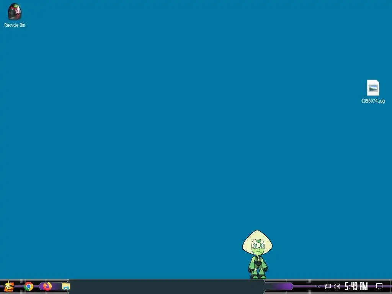The width and height of the screenshot is (392, 294).
Task: Launch Firefox from the taskbar
Action: pos(47,286)
